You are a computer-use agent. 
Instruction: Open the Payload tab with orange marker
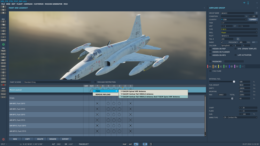tap(215, 67)
